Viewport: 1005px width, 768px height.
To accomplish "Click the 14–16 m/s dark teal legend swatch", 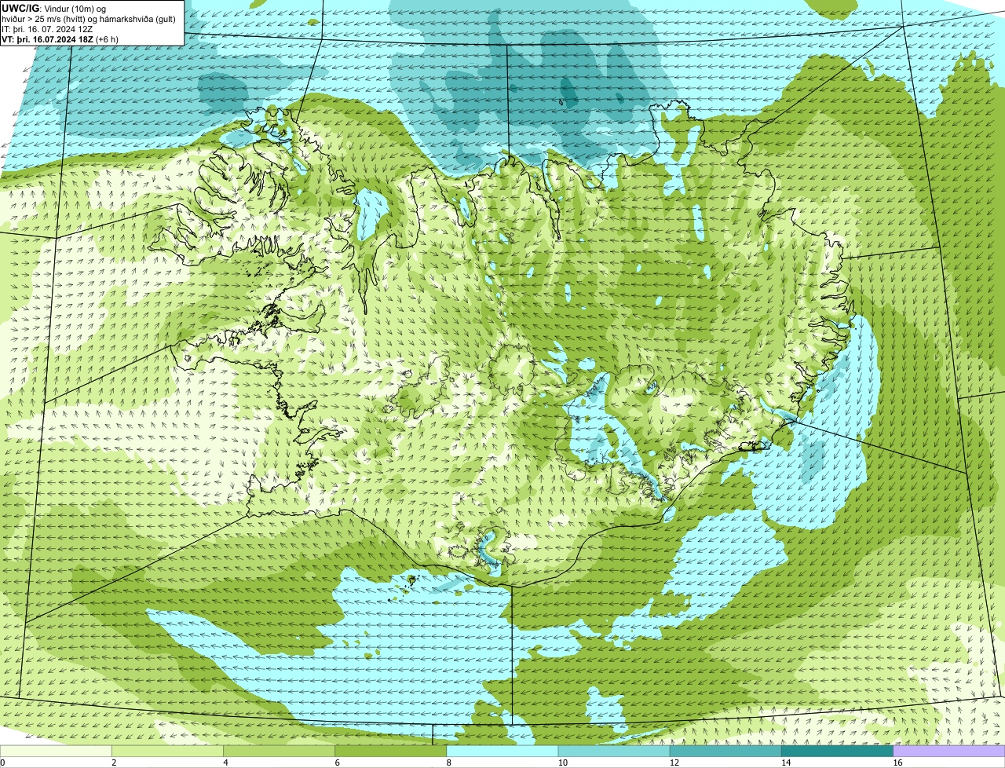I will point(838,752).
